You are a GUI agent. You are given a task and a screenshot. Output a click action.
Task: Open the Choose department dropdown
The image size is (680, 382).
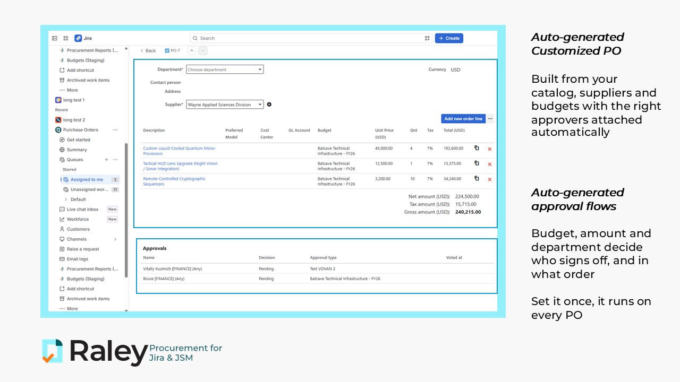coord(225,70)
